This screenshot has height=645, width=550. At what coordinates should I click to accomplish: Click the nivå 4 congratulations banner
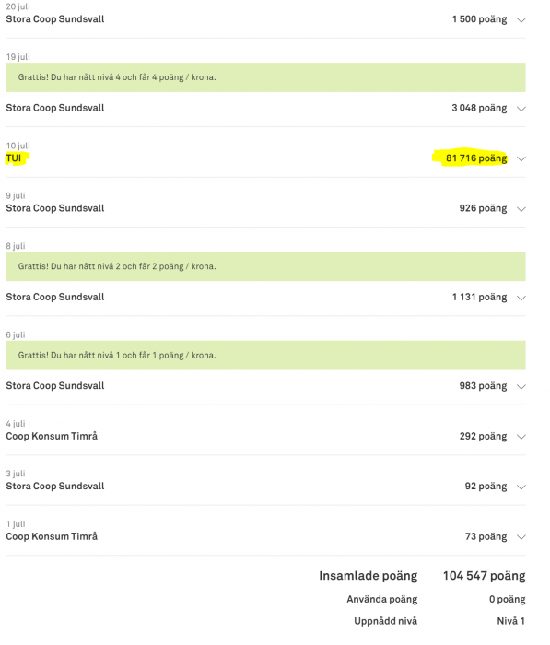click(265, 77)
